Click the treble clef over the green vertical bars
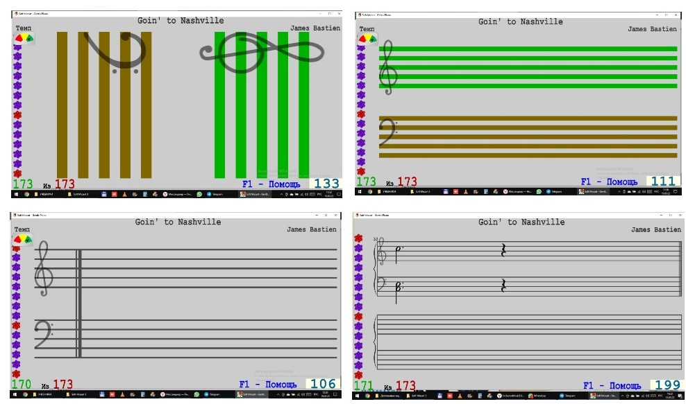686x404 pixels. pyautogui.click(x=261, y=52)
